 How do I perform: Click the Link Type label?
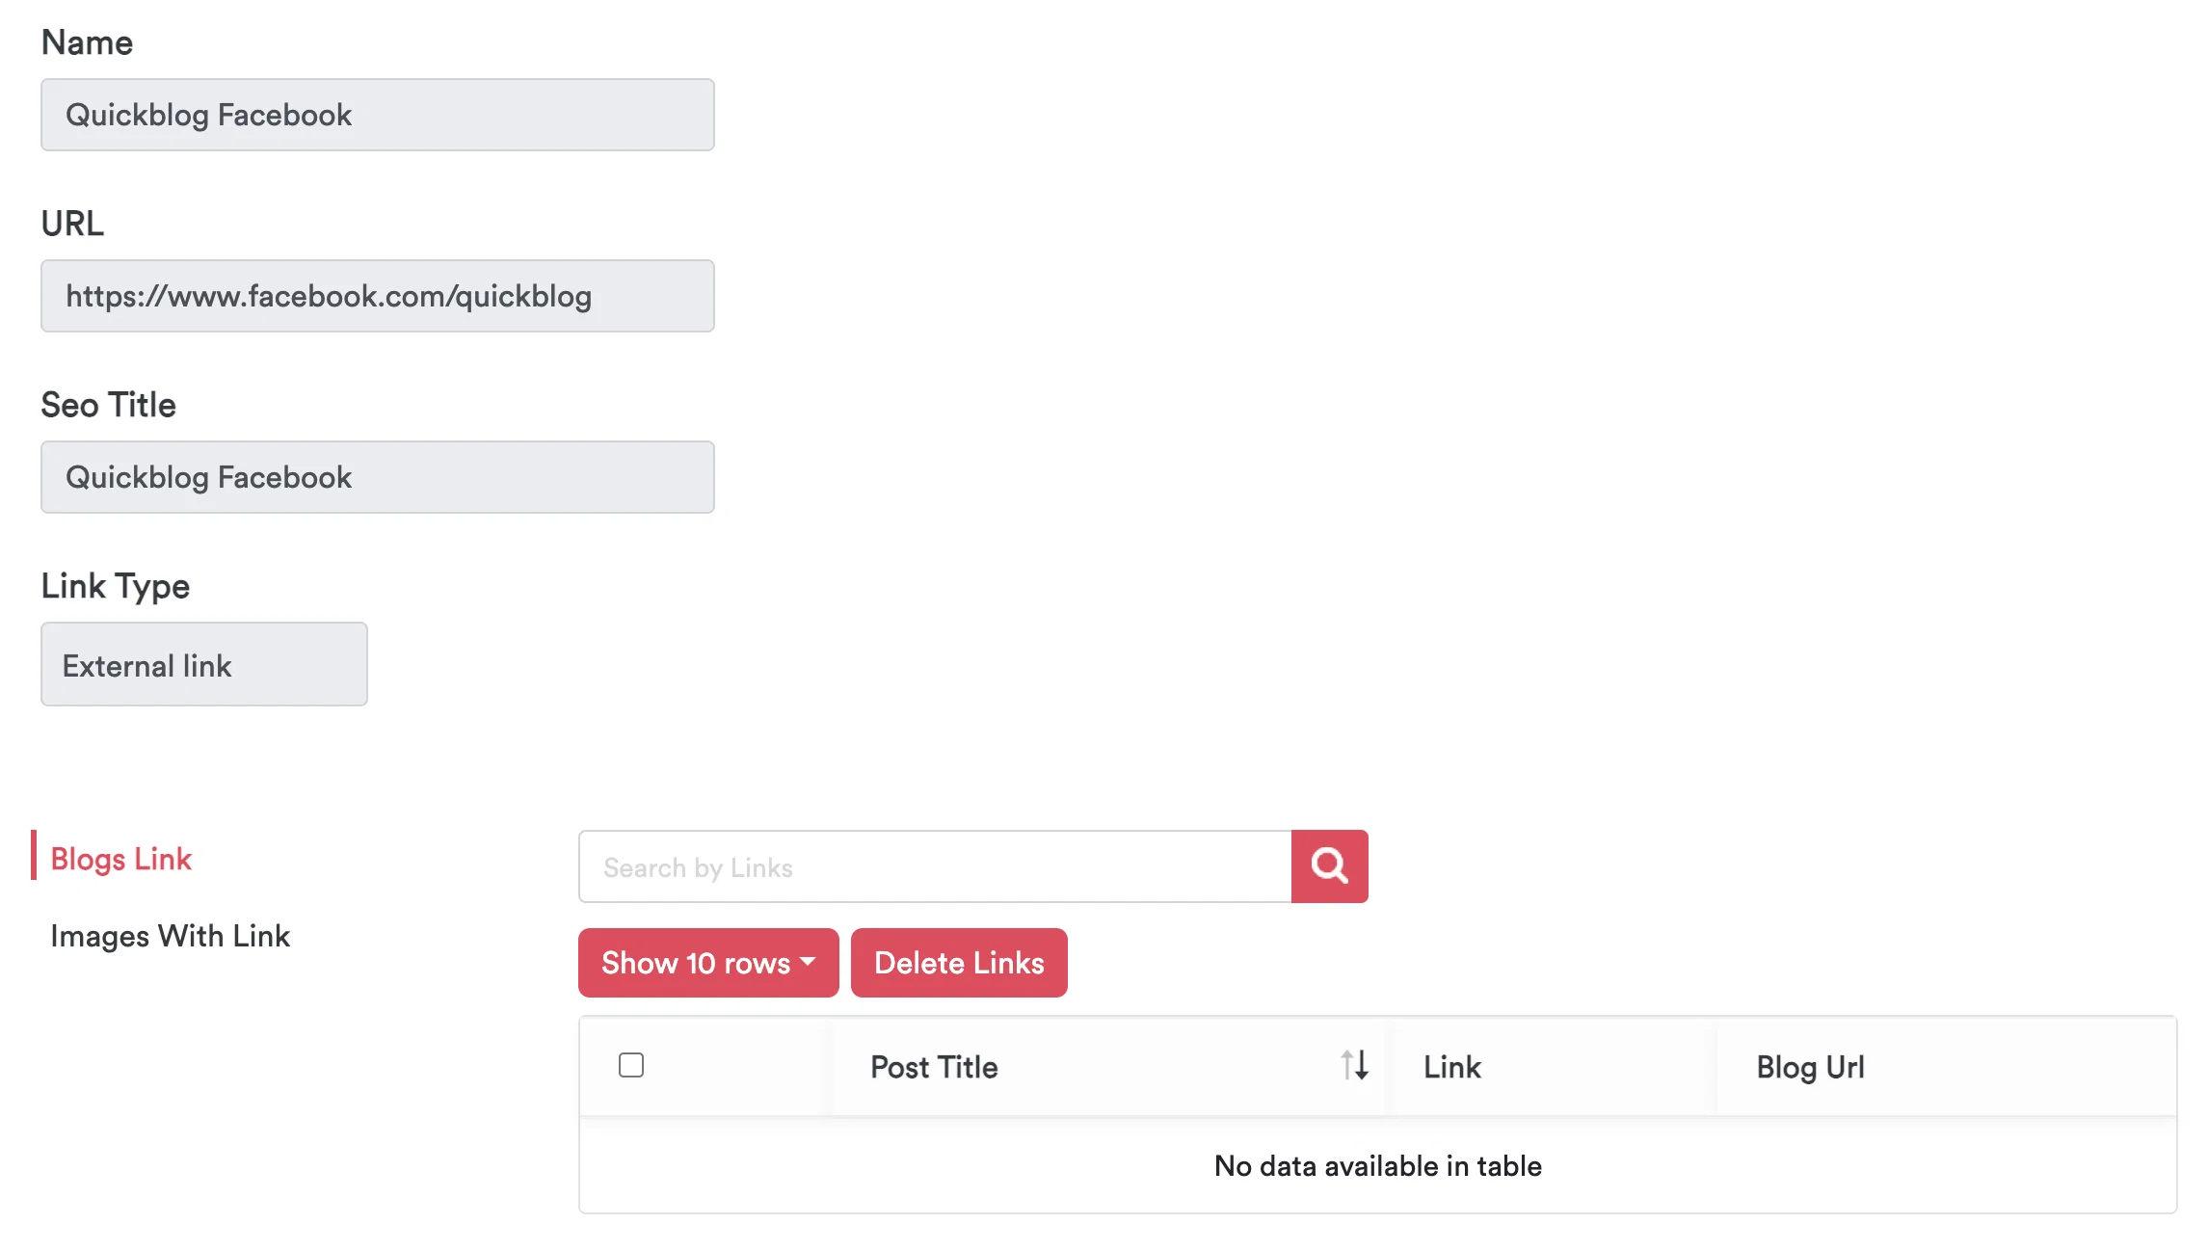[116, 586]
